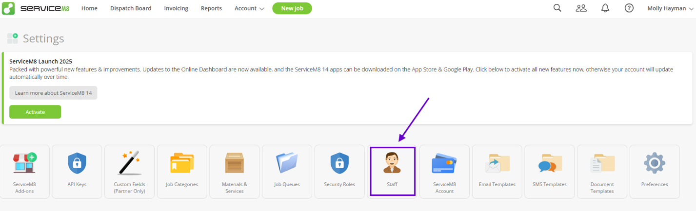
Task: Open ServiceM8 Account credit card tile
Action: [444, 172]
